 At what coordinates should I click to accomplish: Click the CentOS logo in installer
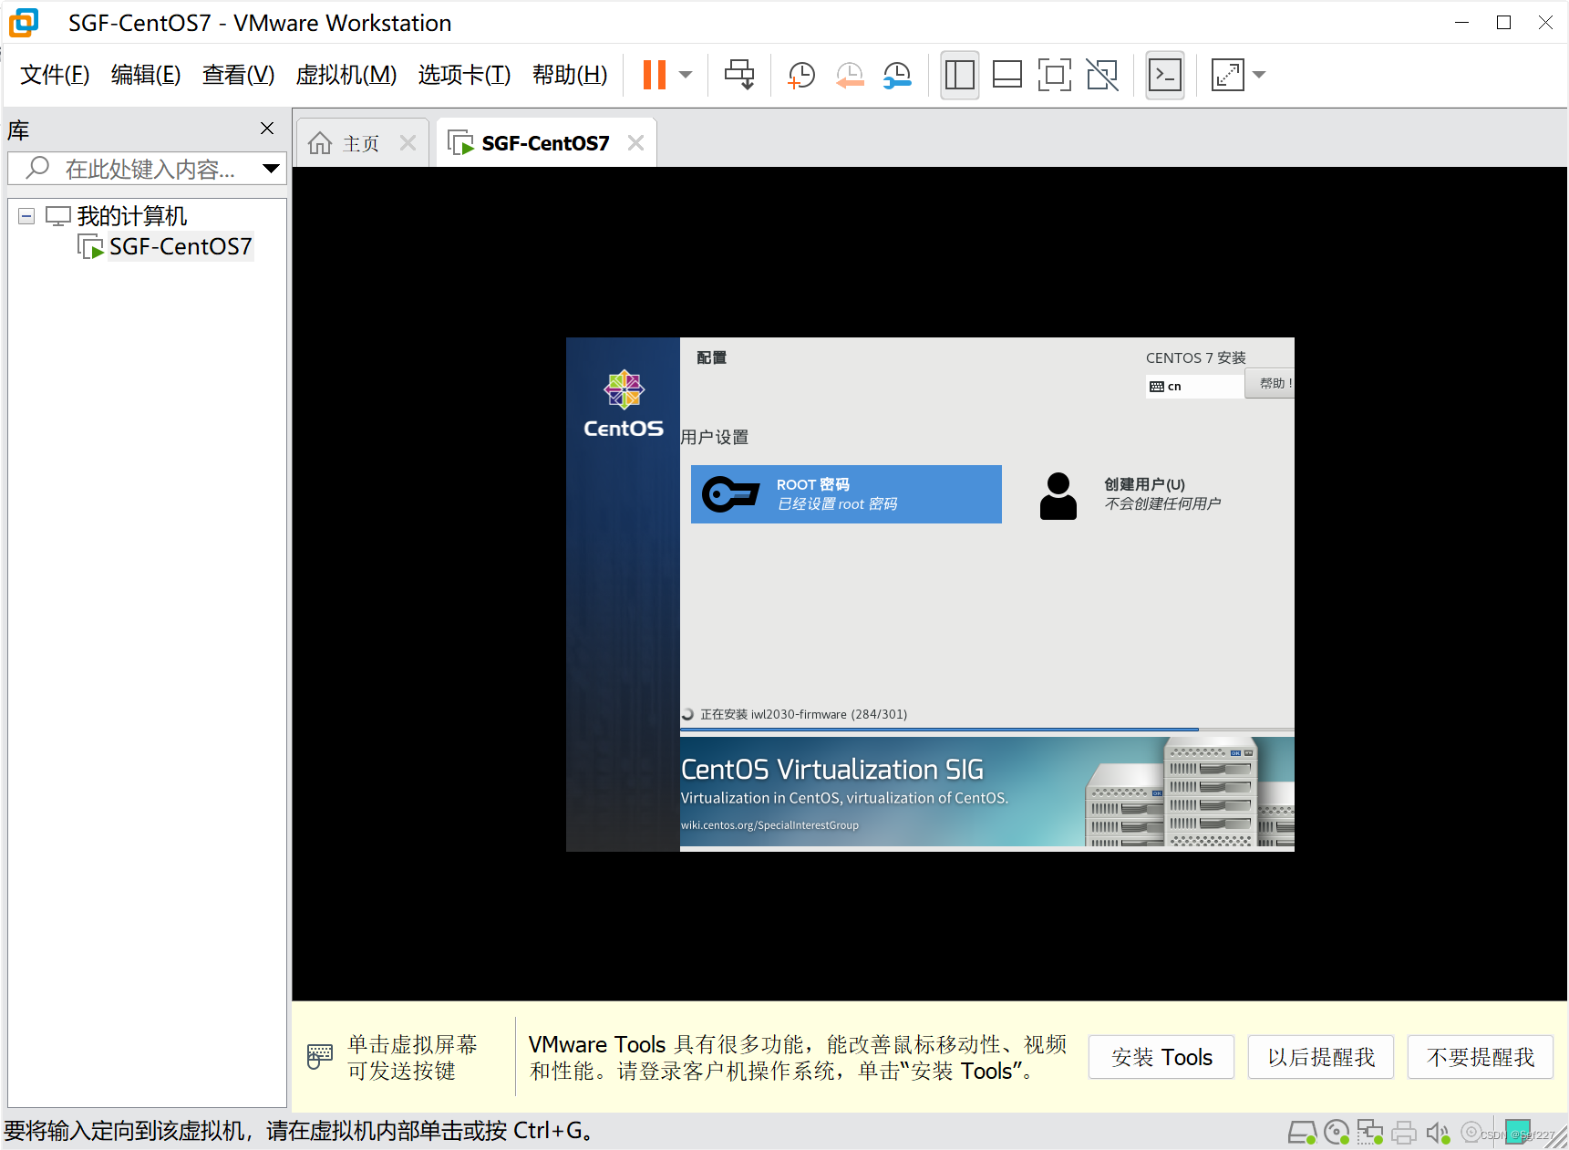coord(625,404)
